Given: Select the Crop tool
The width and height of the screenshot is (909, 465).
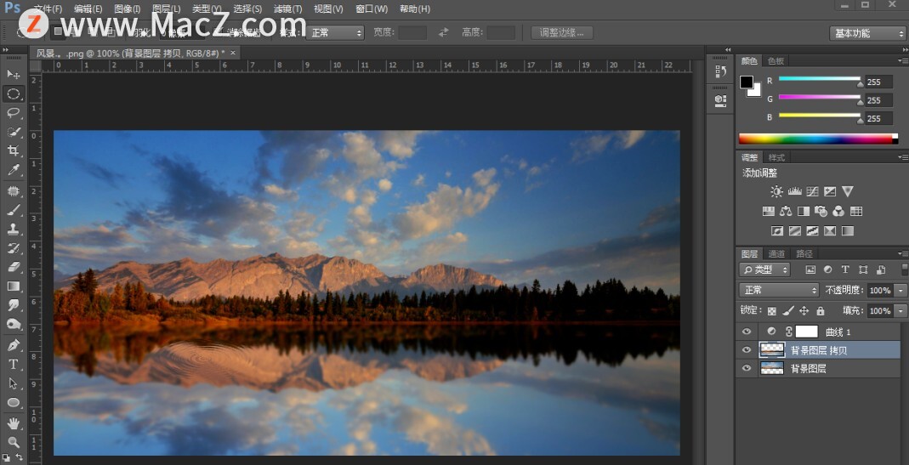Looking at the screenshot, I should pos(14,150).
